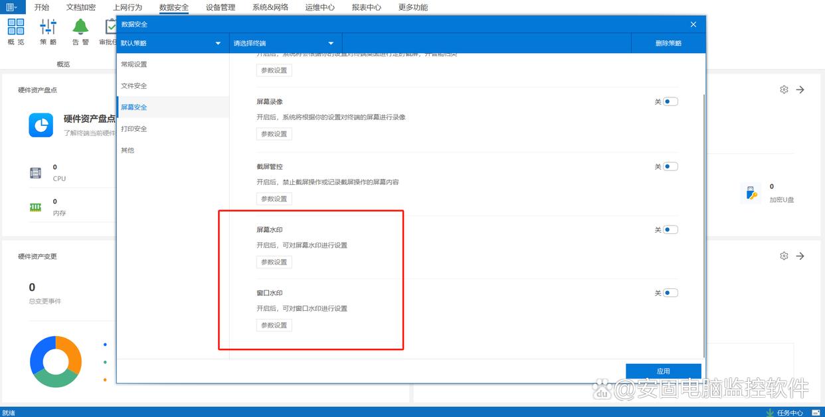
Task: Click the 应用 apply button
Action: pos(664,371)
